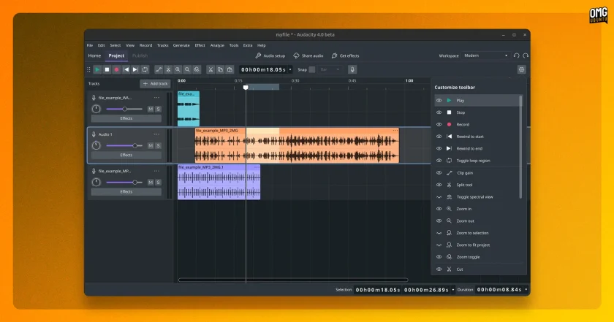Image resolution: width=614 pixels, height=322 pixels.
Task: Show Zoom to fit project via its hidden-eye icon
Action: click(439, 245)
